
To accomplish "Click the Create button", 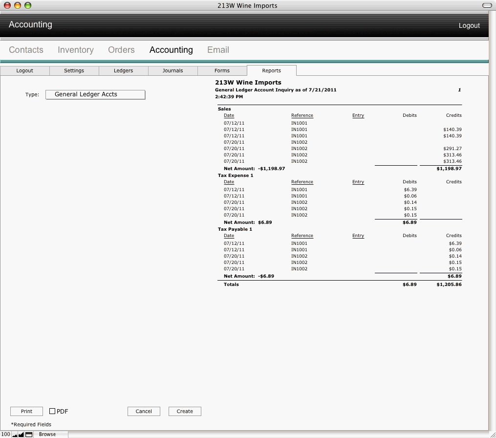I will (x=185, y=411).
